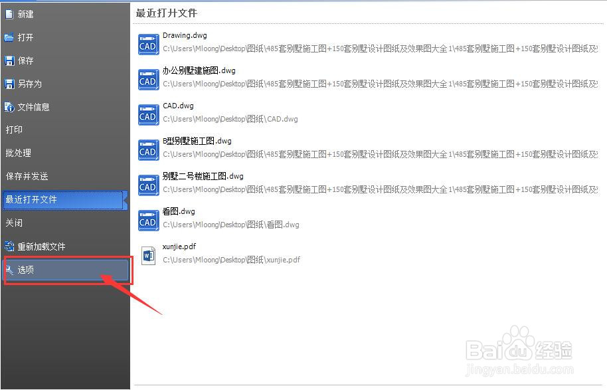Select the 新建 menu entry
The width and height of the screenshot is (607, 390).
(65, 15)
